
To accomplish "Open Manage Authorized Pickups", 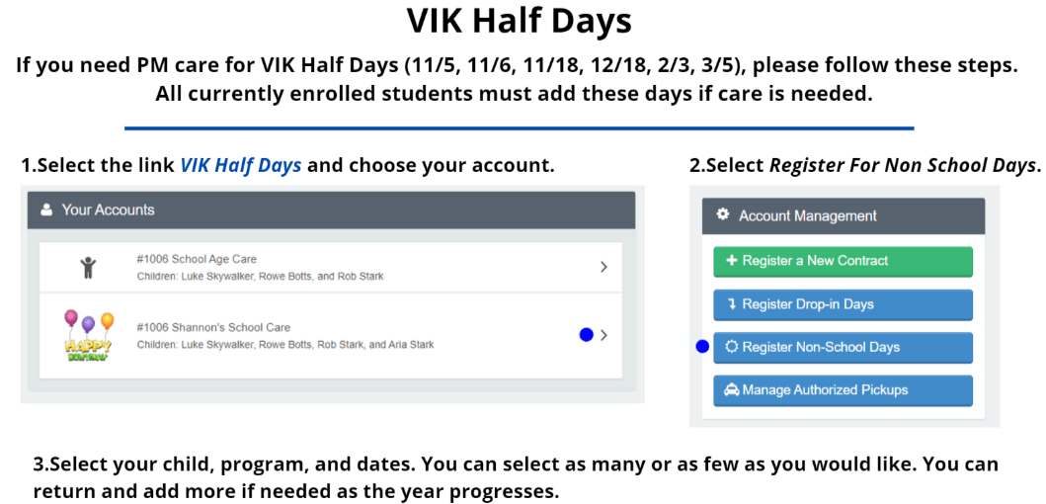I will (844, 390).
